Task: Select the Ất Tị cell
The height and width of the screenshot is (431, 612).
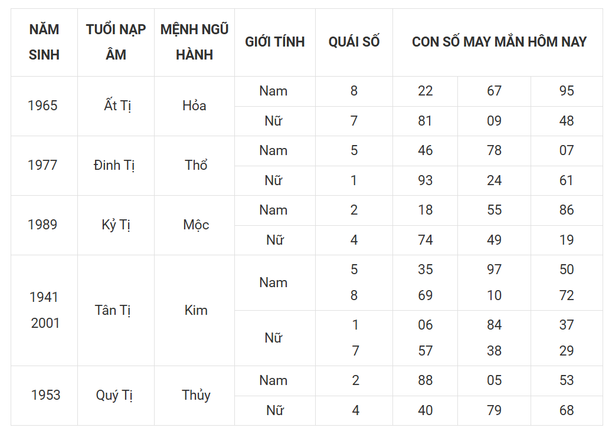Action: (x=116, y=106)
